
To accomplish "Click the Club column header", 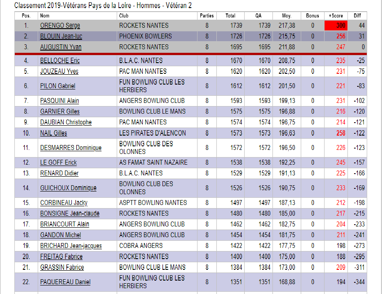I will coord(123,16).
